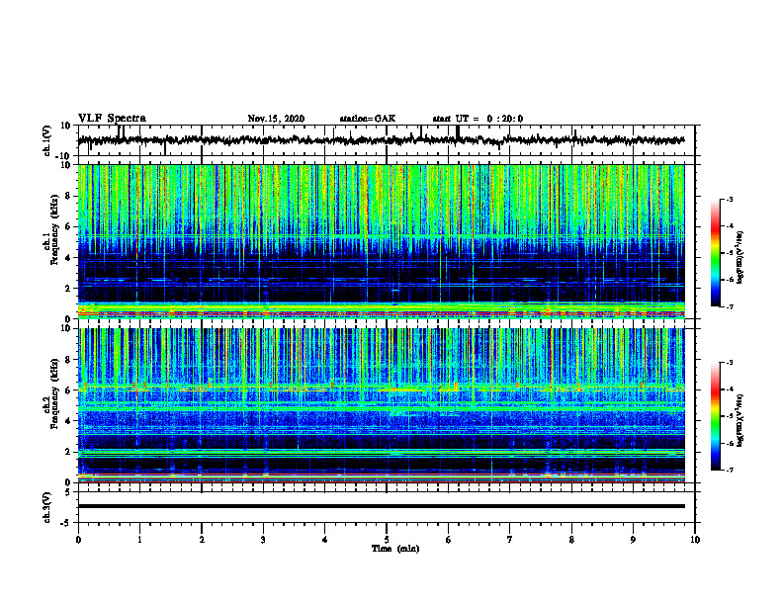This screenshot has height=605, width=783.
Task: Click the "-3" label atop ch.2 color bar
Action: (729, 363)
